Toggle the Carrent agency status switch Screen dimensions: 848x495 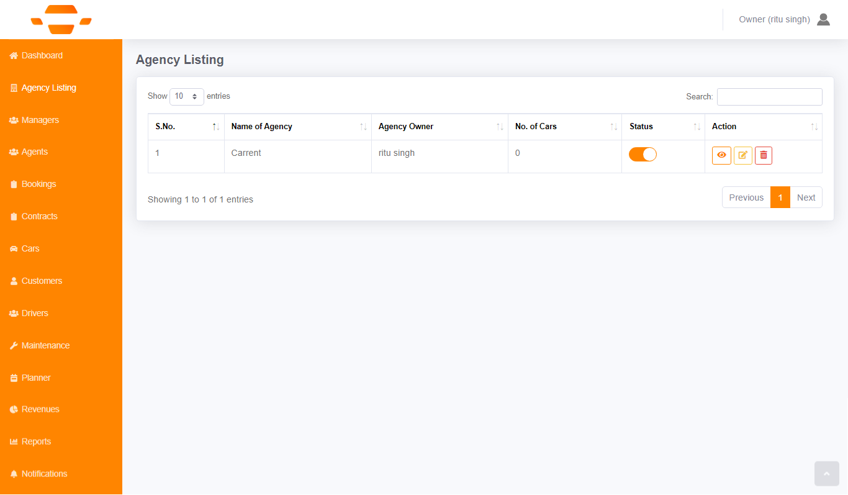coord(643,155)
